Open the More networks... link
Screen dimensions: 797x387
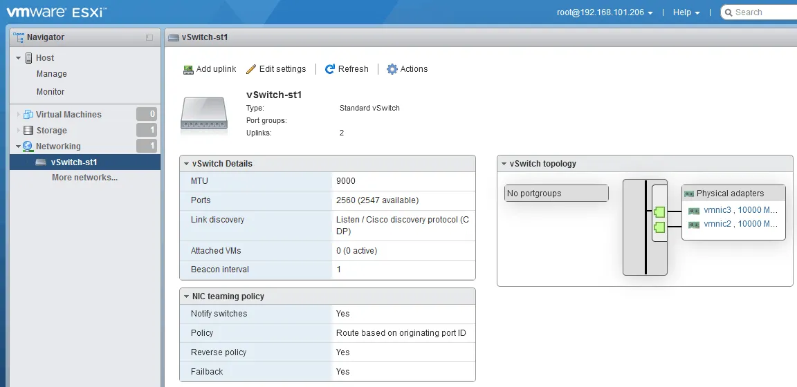click(84, 178)
